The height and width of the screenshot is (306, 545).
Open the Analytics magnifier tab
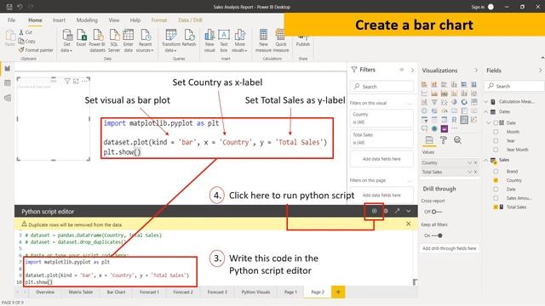[x=457, y=139]
